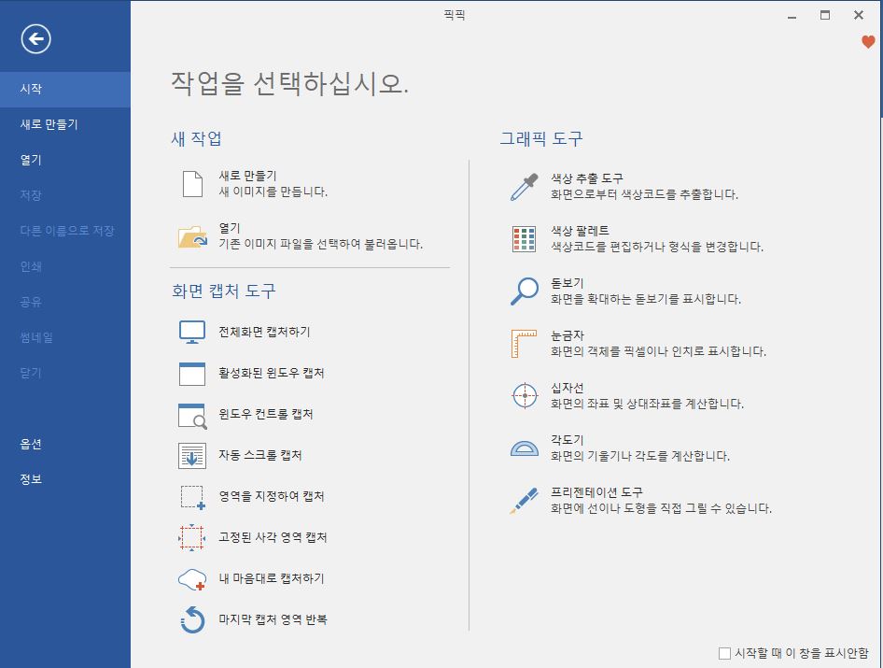Launch 프리젠테이션 도구 label
The height and width of the screenshot is (668, 883).
(x=596, y=492)
